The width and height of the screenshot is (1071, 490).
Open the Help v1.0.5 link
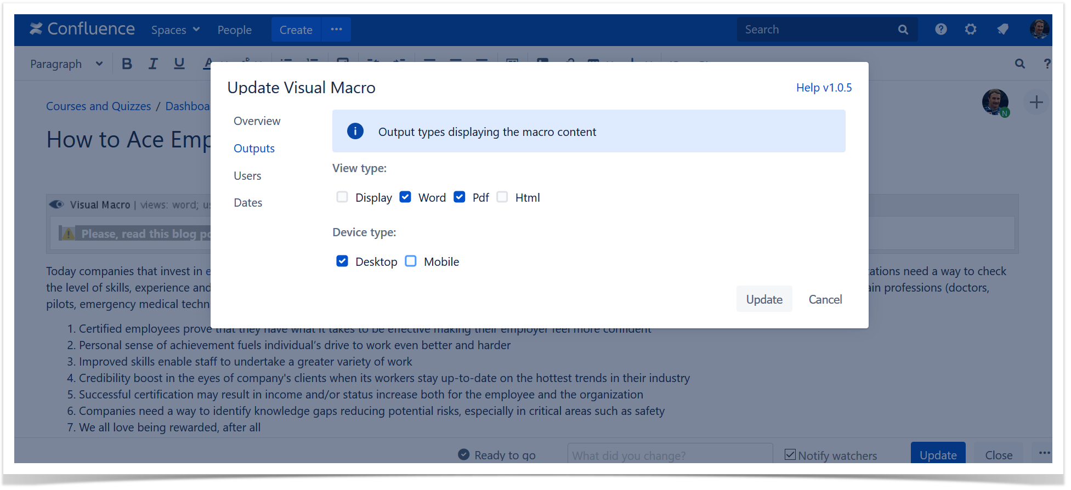(x=824, y=88)
